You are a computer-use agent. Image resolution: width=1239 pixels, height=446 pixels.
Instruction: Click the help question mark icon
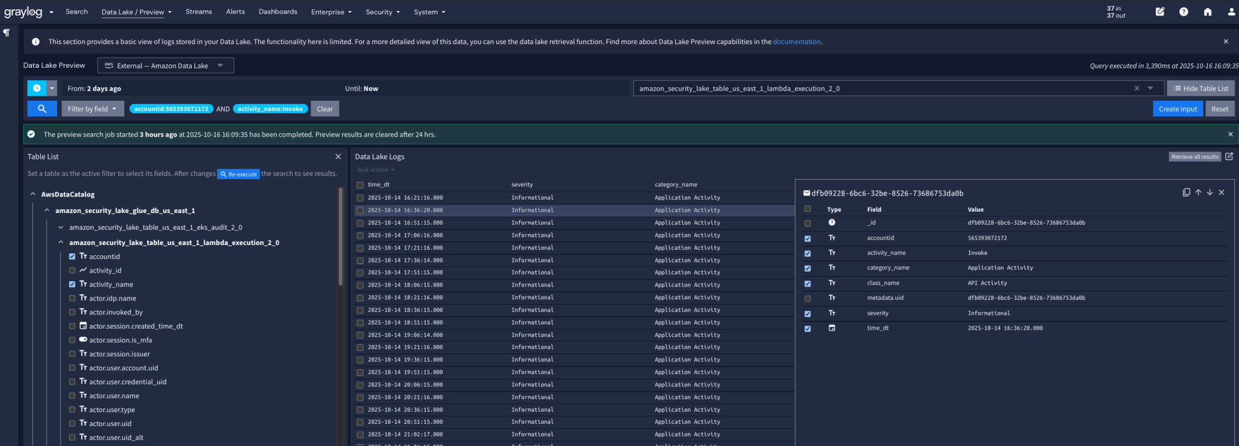click(x=1184, y=12)
